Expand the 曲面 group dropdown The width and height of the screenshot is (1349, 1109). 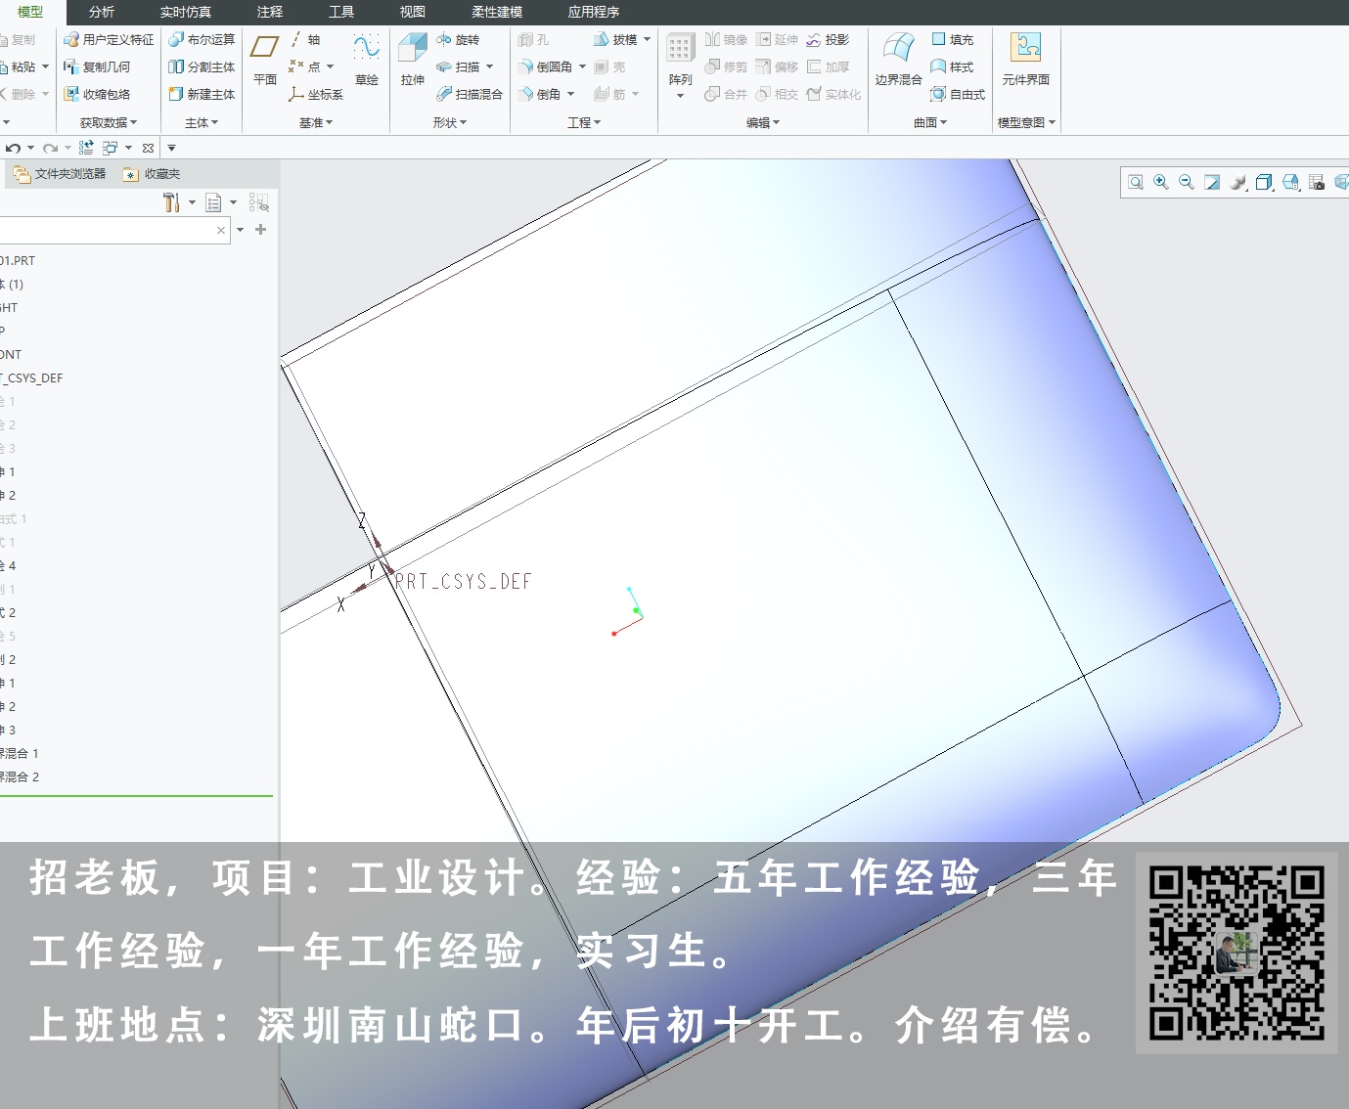(x=930, y=123)
